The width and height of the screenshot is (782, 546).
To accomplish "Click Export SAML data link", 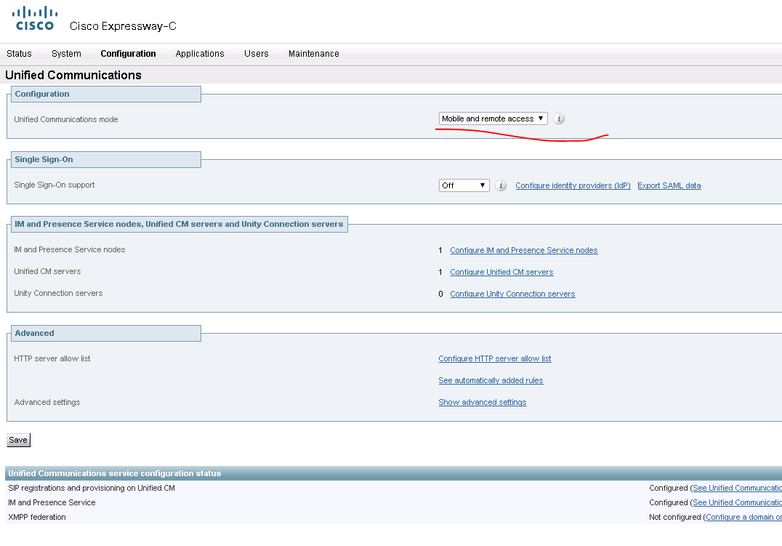I will [669, 185].
